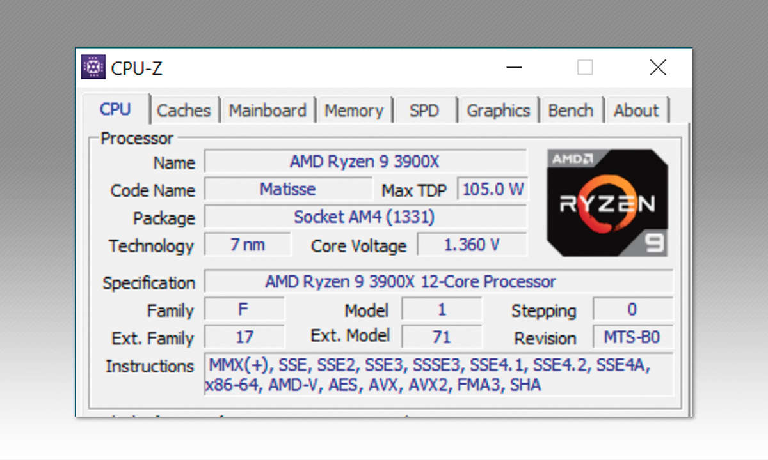Click the CPU-Z app icon in title bar

pyautogui.click(x=93, y=67)
